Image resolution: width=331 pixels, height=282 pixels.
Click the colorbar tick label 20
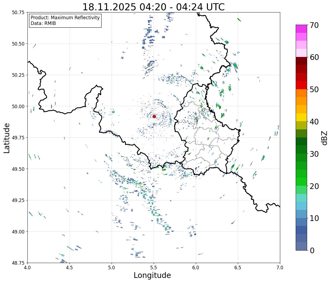coord(314,186)
